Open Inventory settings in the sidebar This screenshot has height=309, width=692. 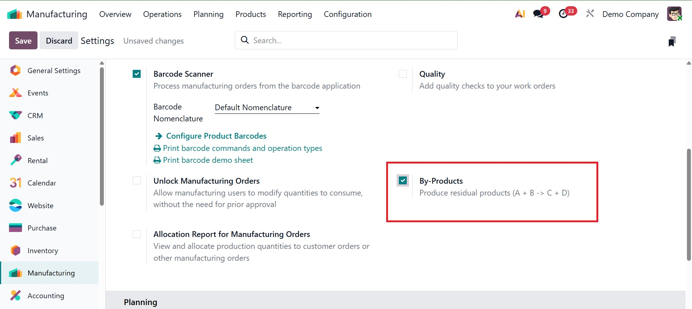coord(43,251)
